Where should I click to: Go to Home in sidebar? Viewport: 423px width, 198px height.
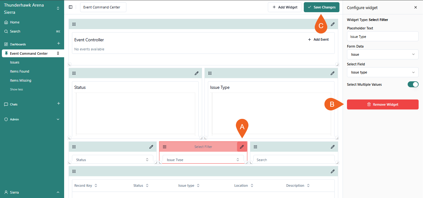tap(15, 22)
